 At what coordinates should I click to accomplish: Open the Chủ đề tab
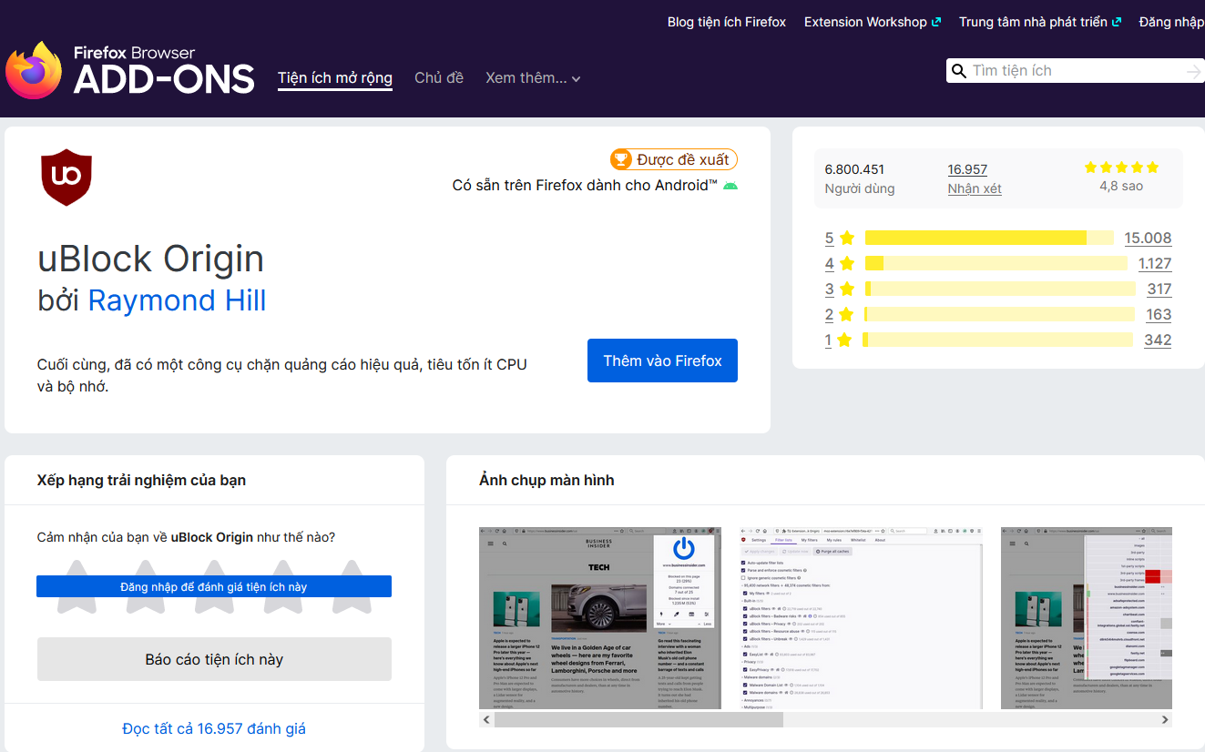click(439, 78)
